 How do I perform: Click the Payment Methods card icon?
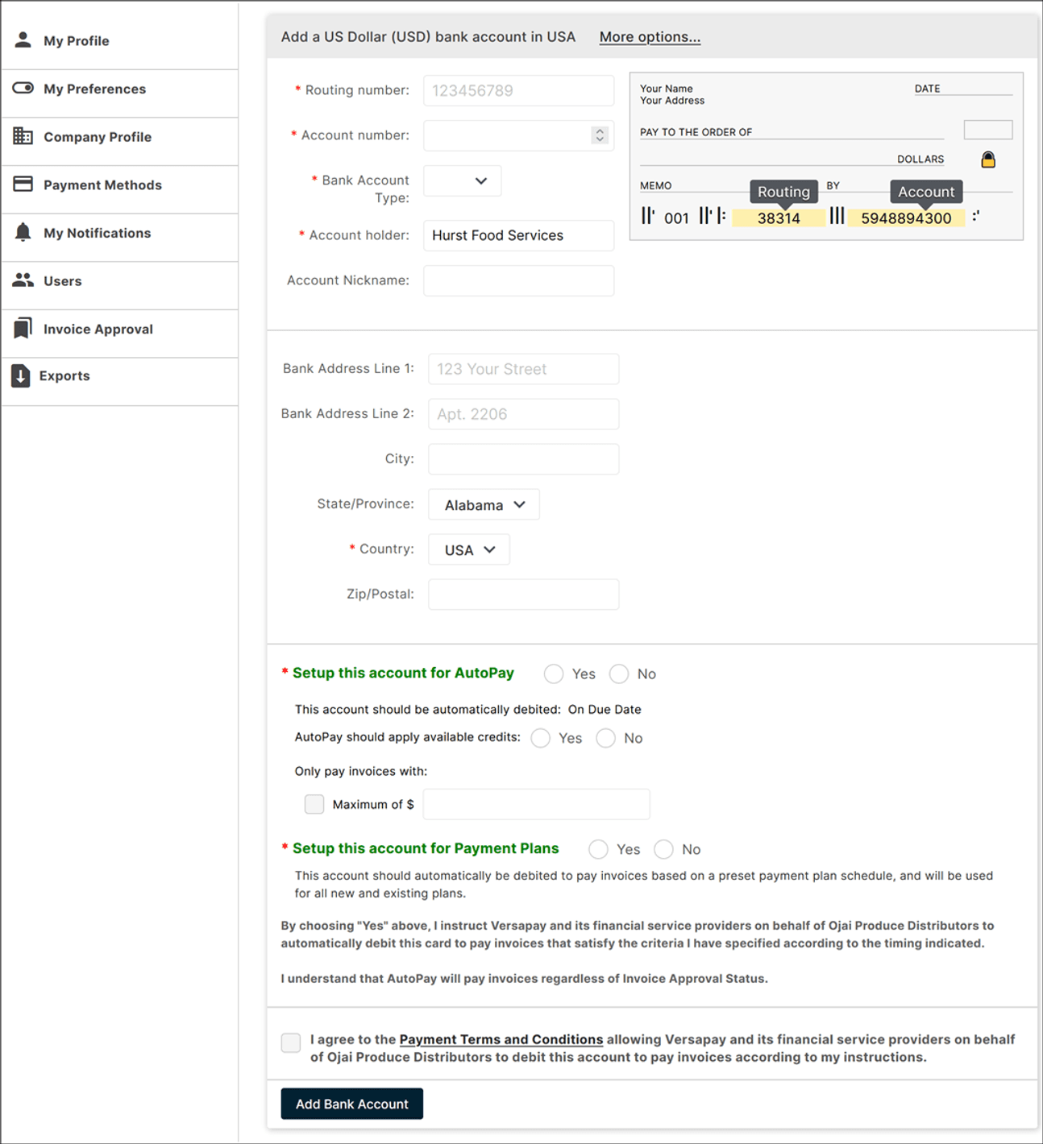23,184
